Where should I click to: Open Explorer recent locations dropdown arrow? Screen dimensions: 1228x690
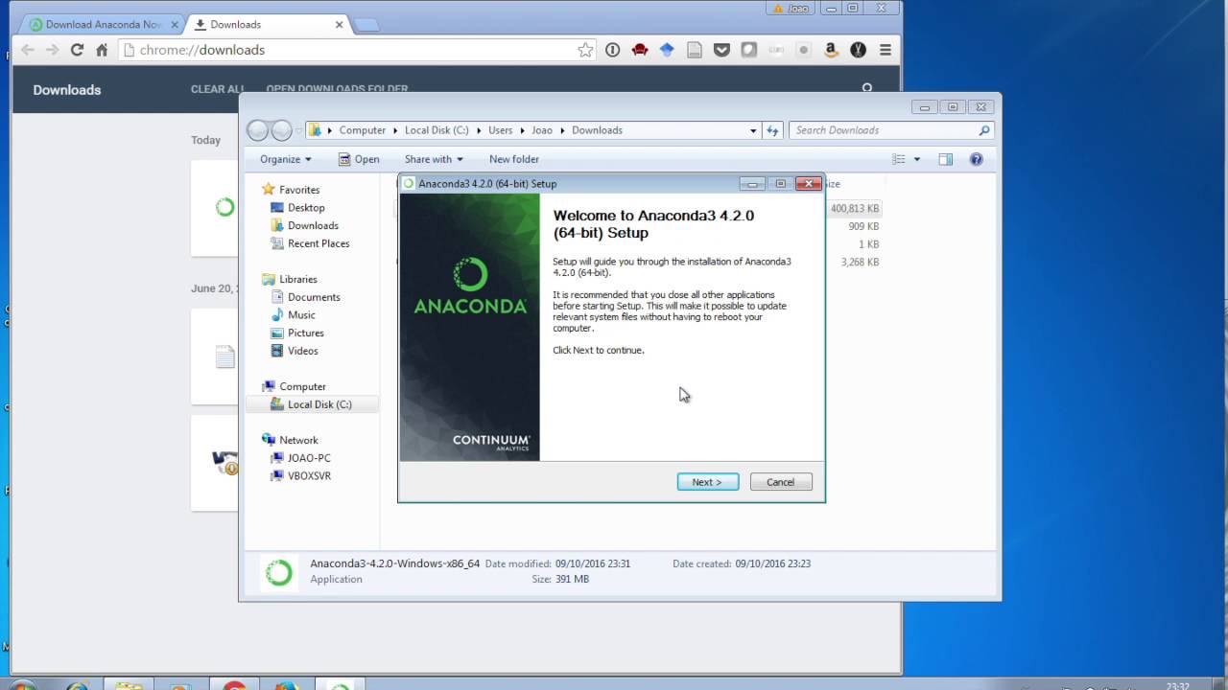point(298,130)
